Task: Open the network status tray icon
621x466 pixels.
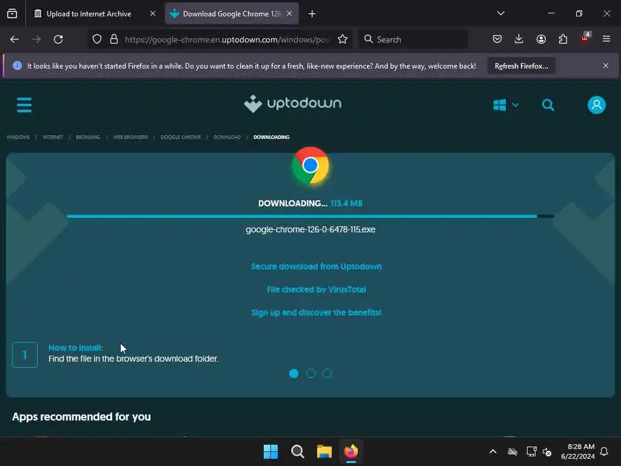Action: [531, 451]
